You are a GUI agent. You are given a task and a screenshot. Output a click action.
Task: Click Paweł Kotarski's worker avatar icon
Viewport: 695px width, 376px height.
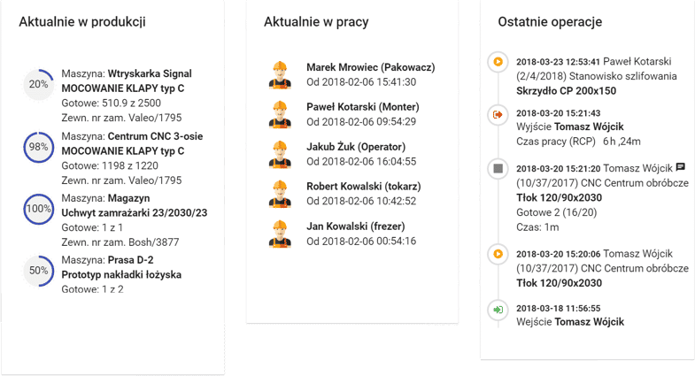point(280,114)
